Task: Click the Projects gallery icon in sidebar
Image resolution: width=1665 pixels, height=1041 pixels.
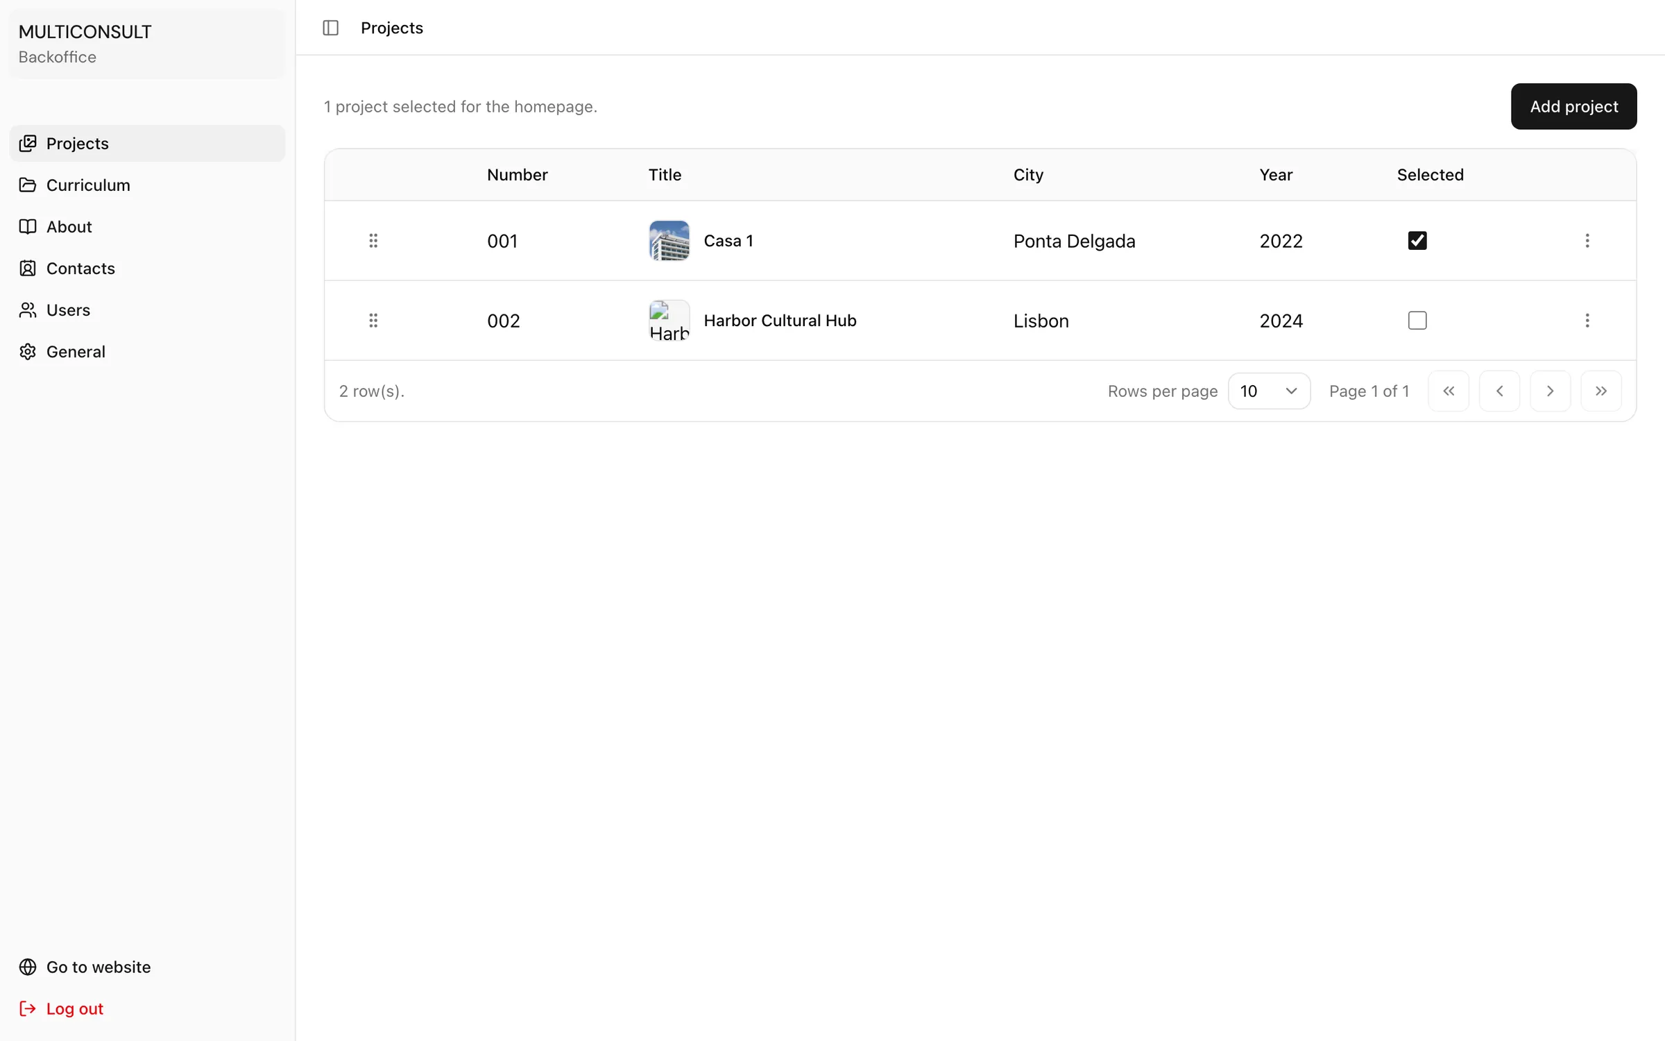Action: tap(28, 144)
